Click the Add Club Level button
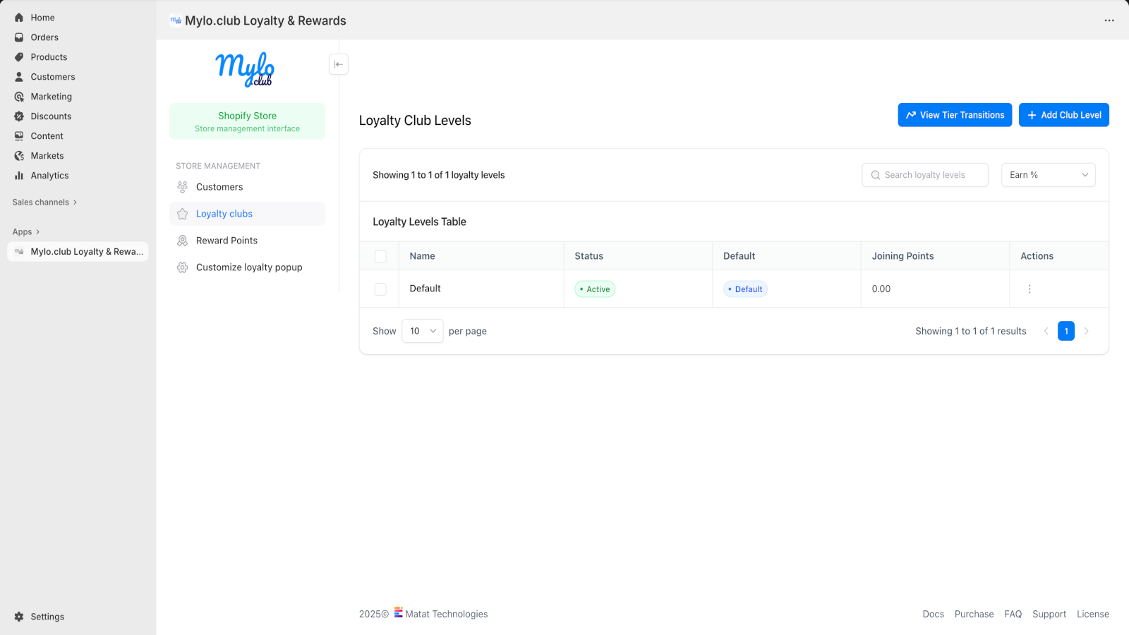1129x635 pixels. [1063, 115]
